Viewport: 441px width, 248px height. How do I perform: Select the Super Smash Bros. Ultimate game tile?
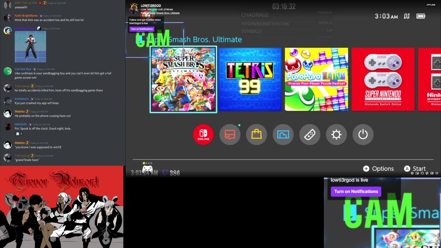click(183, 80)
